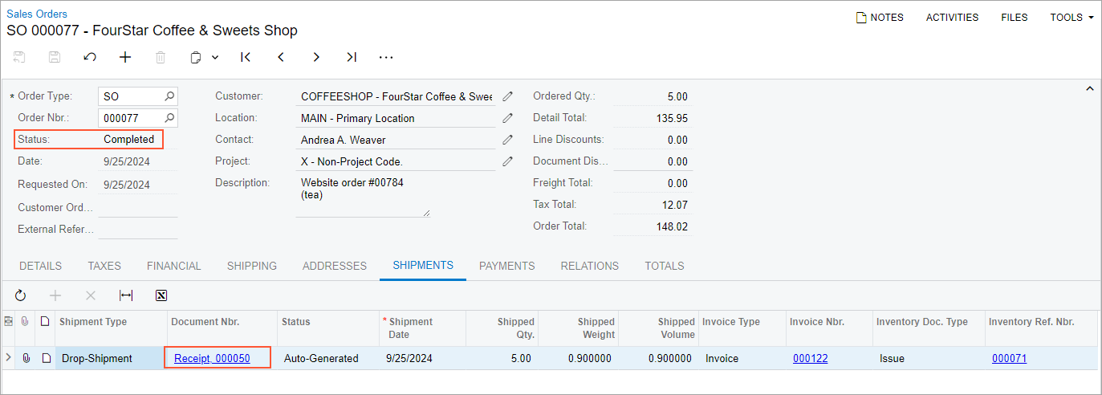The width and height of the screenshot is (1102, 395).
Task: Open Receipt, 000050 document link
Action: [x=212, y=358]
